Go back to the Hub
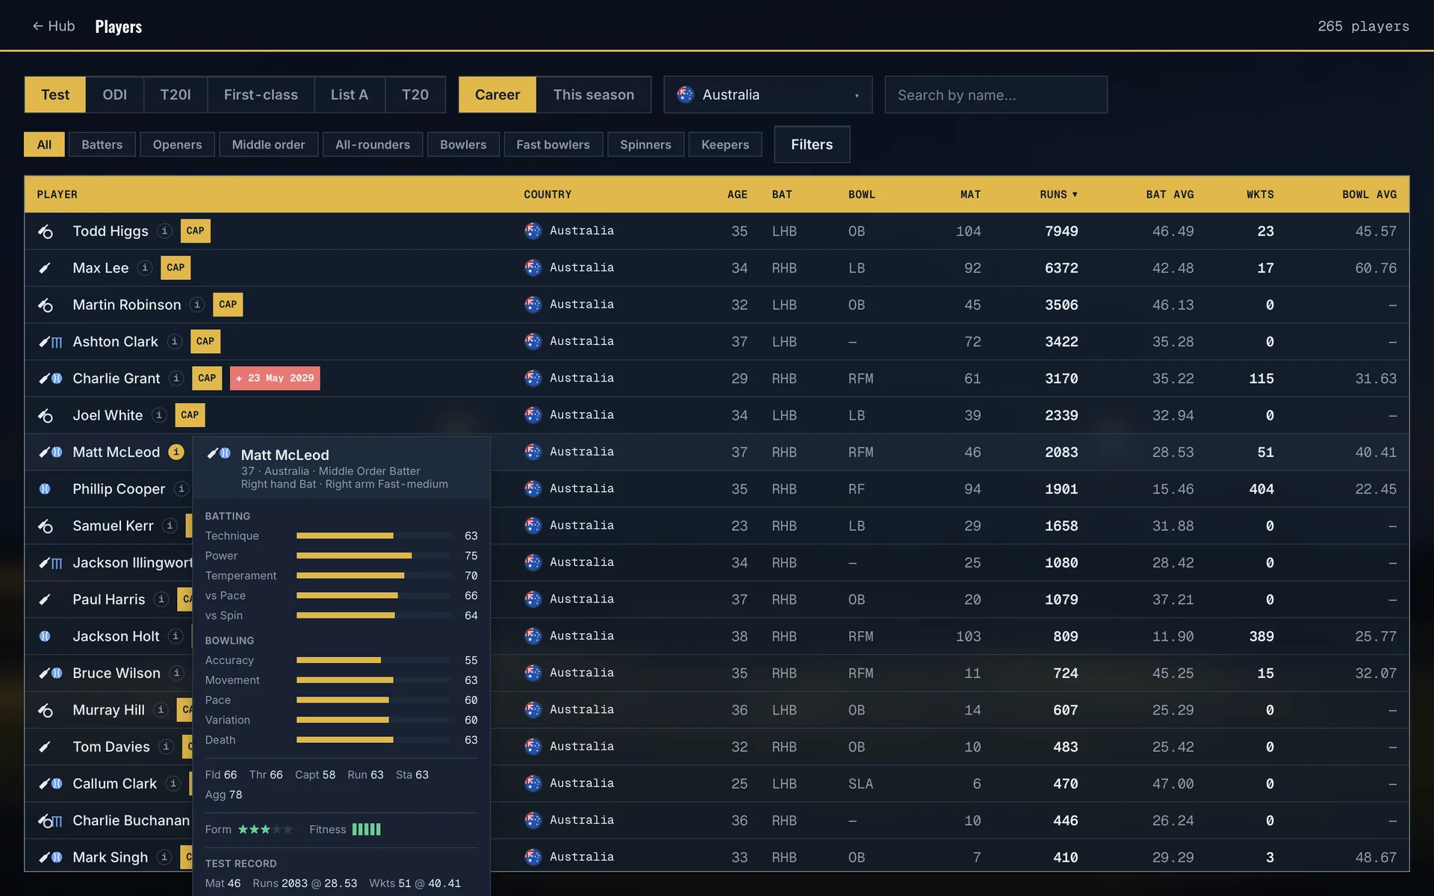This screenshot has height=896, width=1434. coord(54,26)
